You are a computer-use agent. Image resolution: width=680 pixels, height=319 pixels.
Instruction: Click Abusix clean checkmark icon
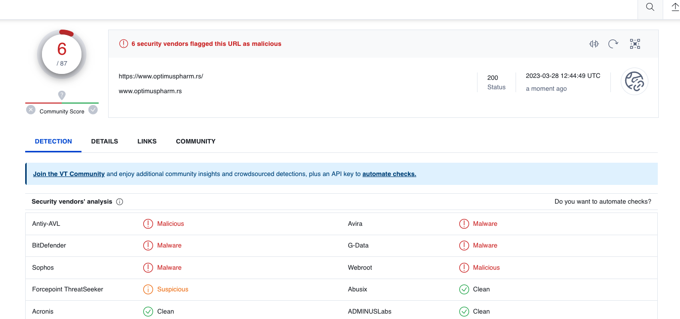(x=464, y=289)
